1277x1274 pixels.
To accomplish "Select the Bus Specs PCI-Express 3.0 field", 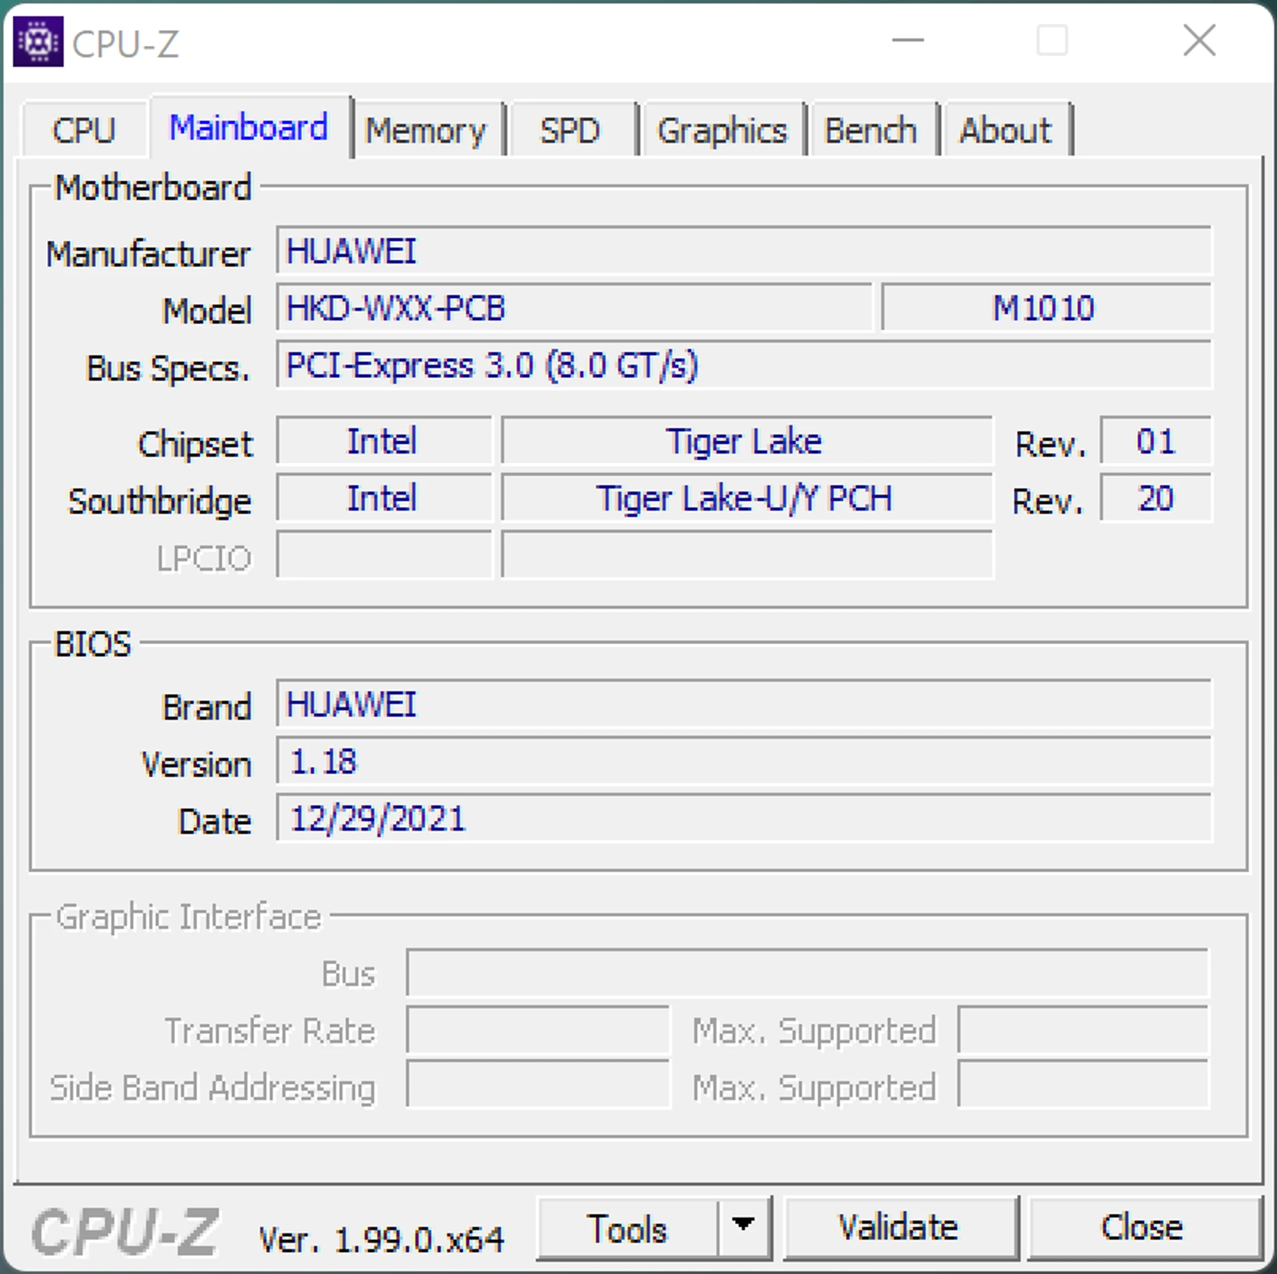I will coord(744,365).
